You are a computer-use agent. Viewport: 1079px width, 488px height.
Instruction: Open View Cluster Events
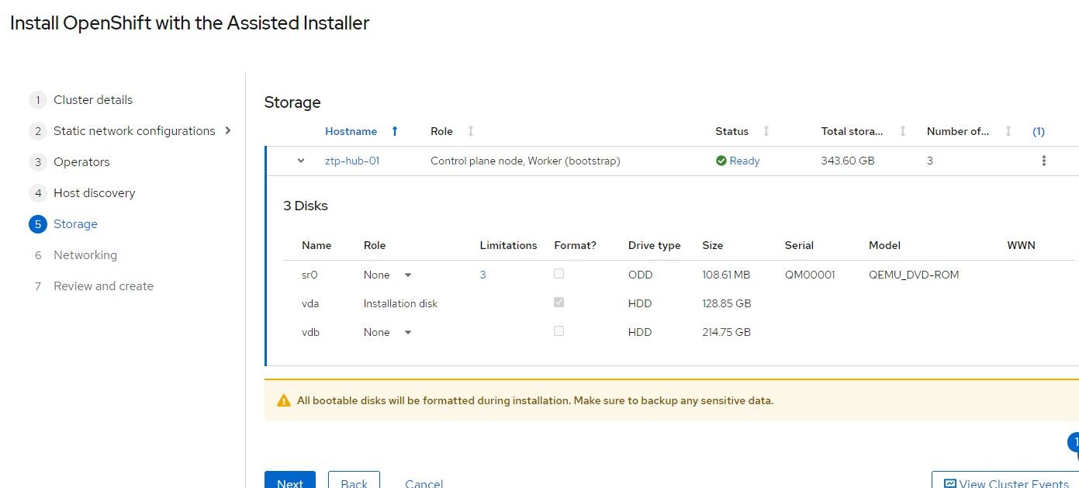pyautogui.click(x=1005, y=479)
